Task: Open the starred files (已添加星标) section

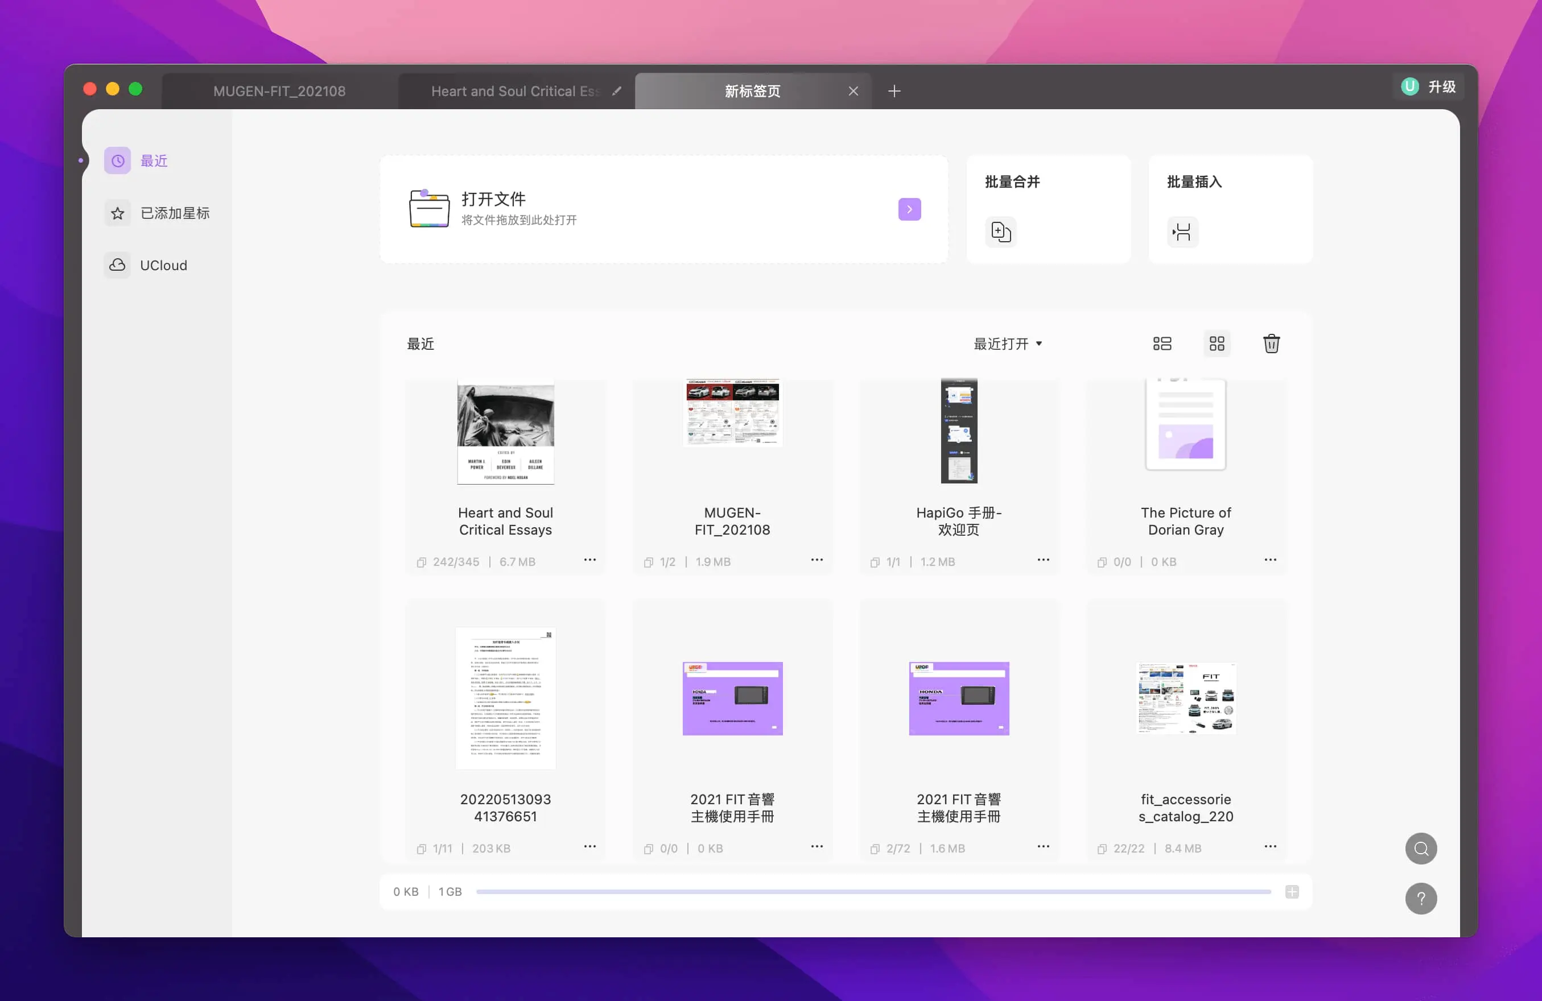Action: point(157,213)
